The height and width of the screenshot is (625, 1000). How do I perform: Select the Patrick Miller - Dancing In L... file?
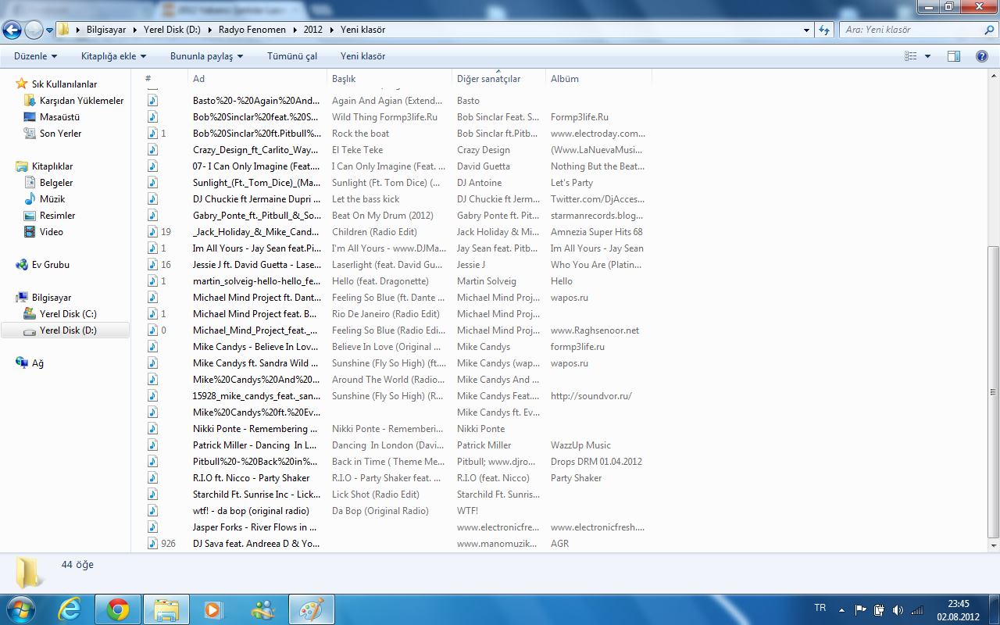[x=255, y=445]
